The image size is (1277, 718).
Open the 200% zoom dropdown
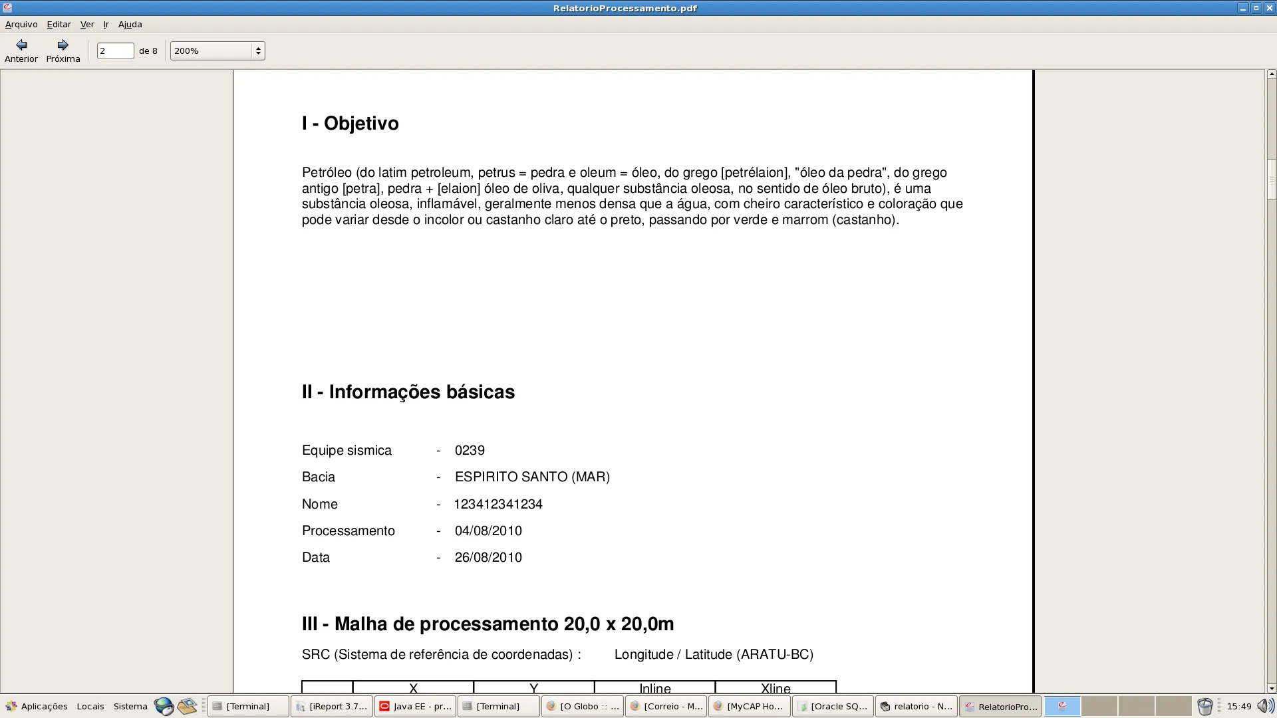pyautogui.click(x=217, y=51)
